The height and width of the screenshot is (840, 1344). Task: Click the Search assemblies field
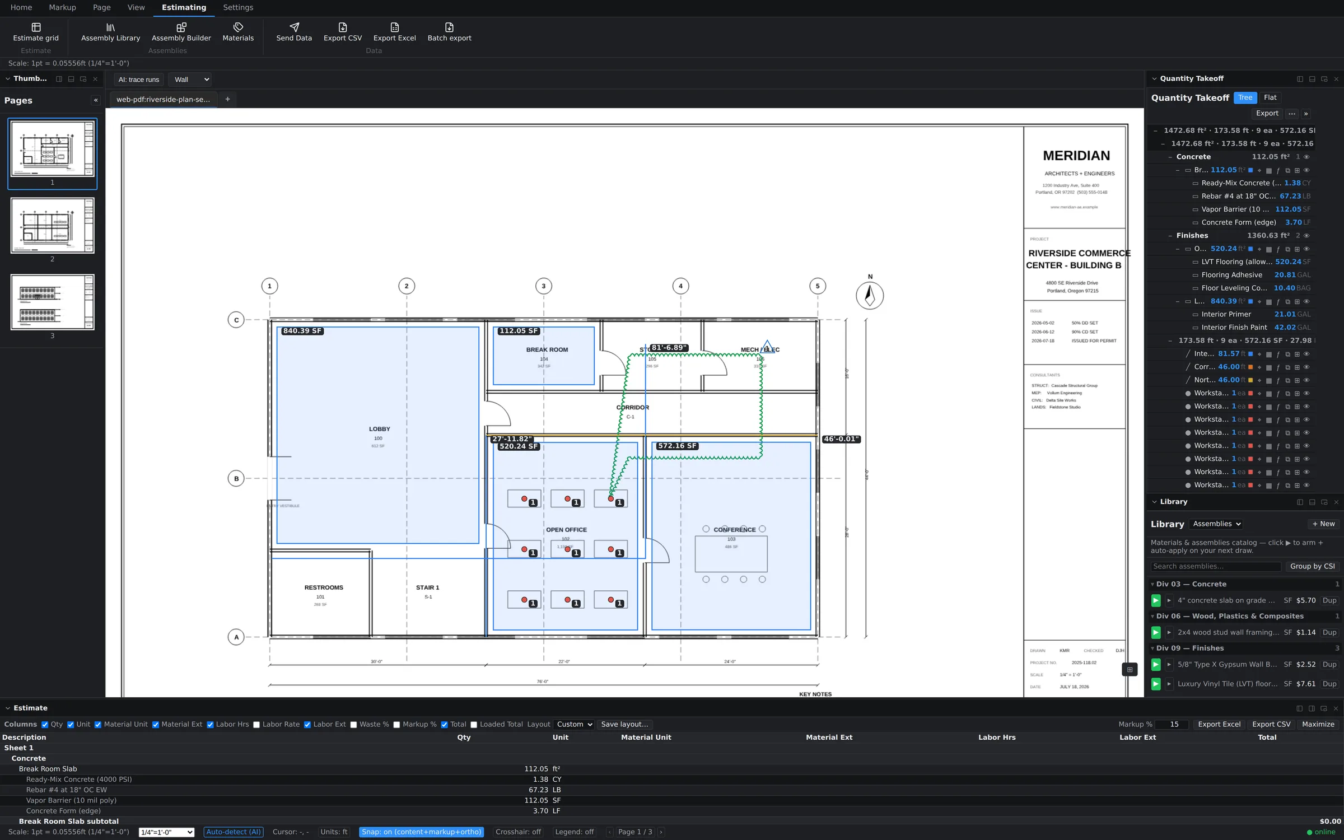point(1216,567)
